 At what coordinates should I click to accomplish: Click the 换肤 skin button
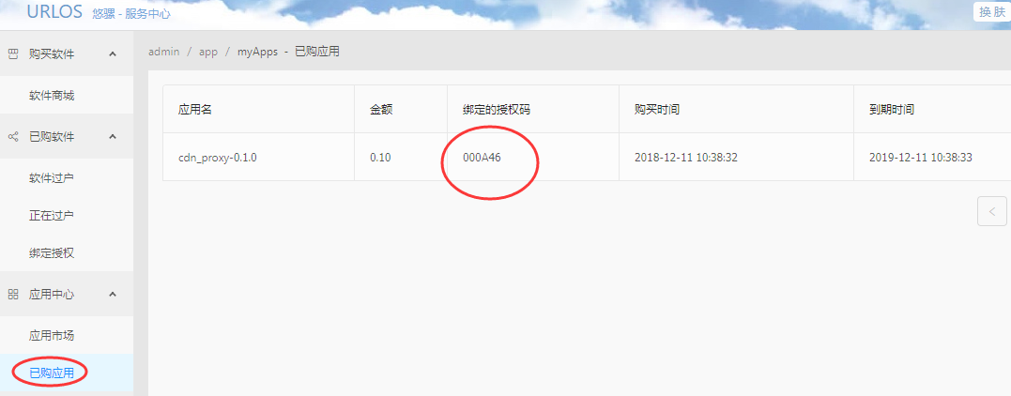pos(991,11)
